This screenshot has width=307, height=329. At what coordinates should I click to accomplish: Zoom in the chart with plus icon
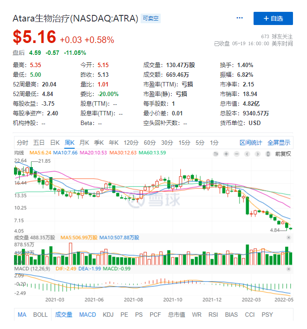[x=226, y=154]
